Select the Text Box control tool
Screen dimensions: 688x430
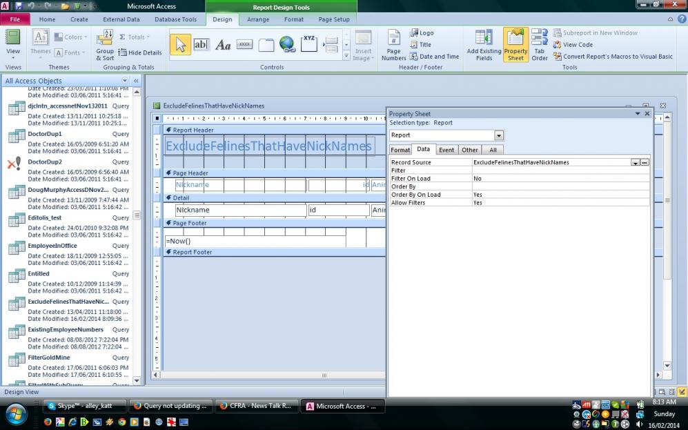(201, 45)
